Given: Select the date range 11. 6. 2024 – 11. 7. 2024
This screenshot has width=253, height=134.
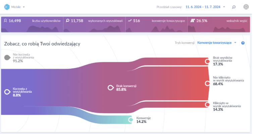Looking at the screenshot, I should point(203,7).
